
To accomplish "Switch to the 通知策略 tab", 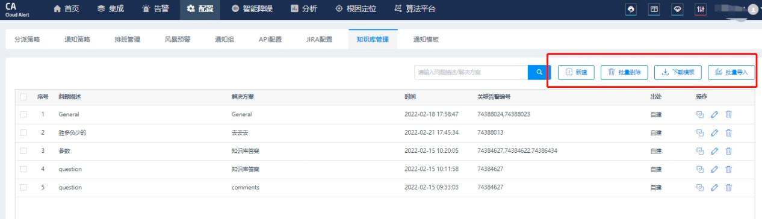I will click(x=77, y=40).
